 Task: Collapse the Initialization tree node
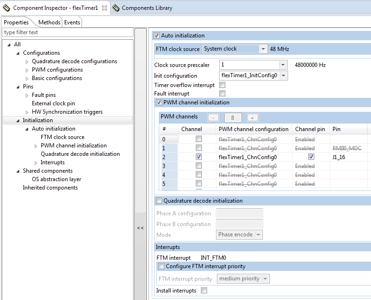click(x=18, y=121)
